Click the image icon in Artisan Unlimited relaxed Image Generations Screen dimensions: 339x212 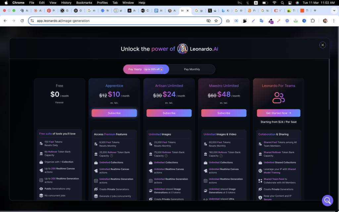point(151,191)
